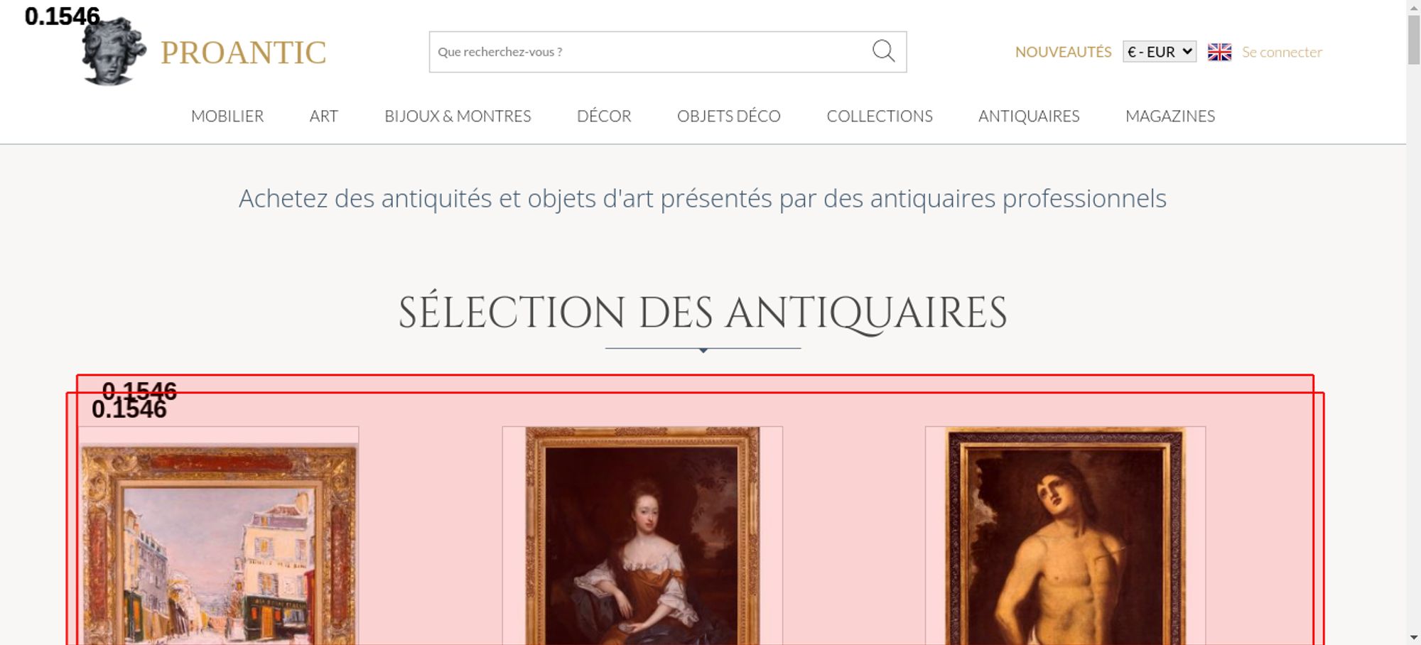This screenshot has height=645, width=1421.
Task: Open the currency dropdown showing € - EUR
Action: [x=1160, y=52]
